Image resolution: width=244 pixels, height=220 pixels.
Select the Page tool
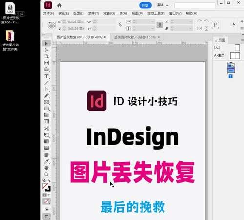coord(46,56)
